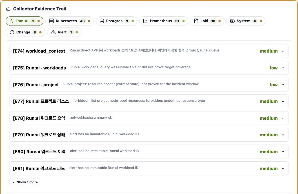Click the Show 1 more button
The width and height of the screenshot is (298, 194).
coord(25,182)
